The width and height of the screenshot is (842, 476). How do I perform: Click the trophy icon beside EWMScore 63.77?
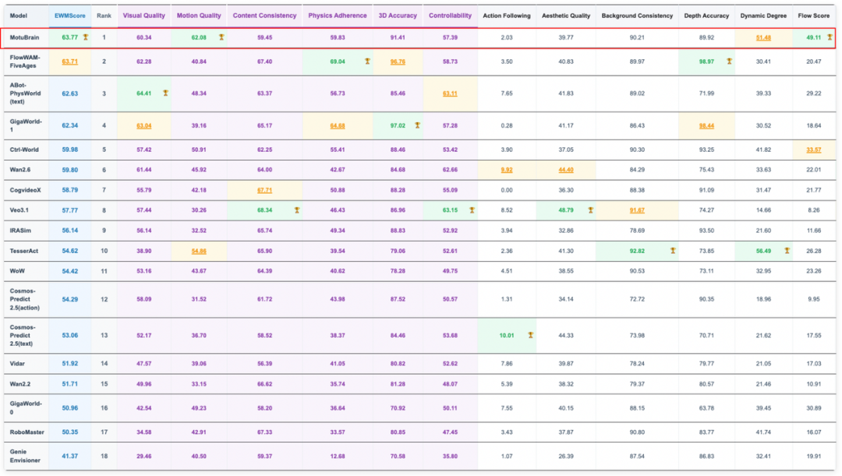pyautogui.click(x=86, y=37)
